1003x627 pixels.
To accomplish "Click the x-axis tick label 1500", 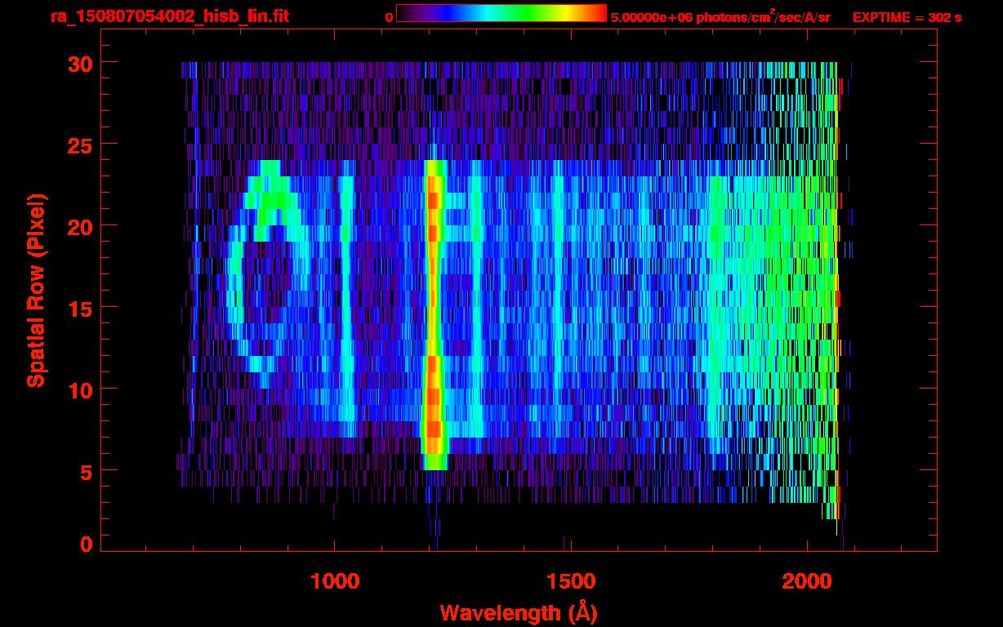I will 571,581.
